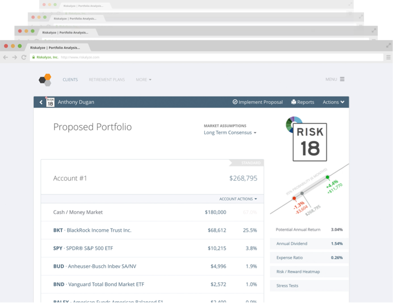Click the portfolio allocation donut chart
The width and height of the screenshot is (393, 303).
click(290, 124)
